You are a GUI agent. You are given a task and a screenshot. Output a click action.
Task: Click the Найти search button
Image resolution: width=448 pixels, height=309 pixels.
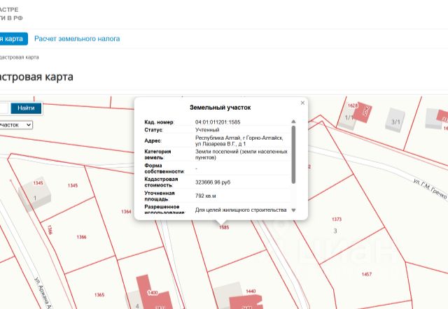click(x=26, y=108)
